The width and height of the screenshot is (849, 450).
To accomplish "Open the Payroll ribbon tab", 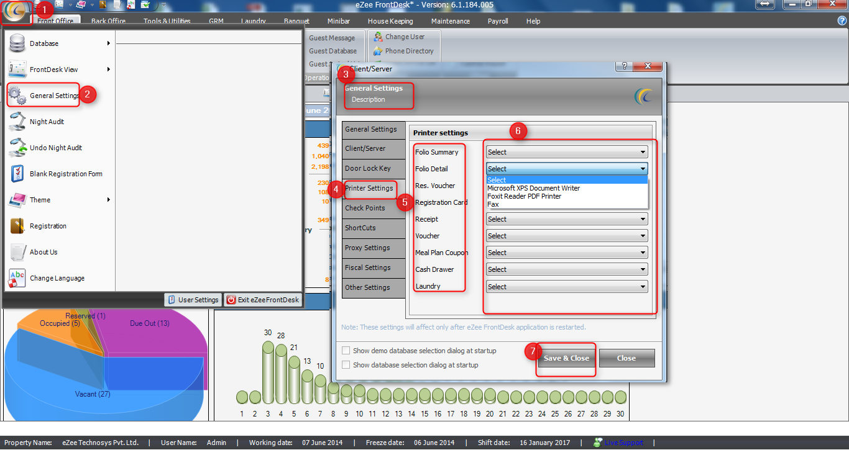I will (x=498, y=21).
